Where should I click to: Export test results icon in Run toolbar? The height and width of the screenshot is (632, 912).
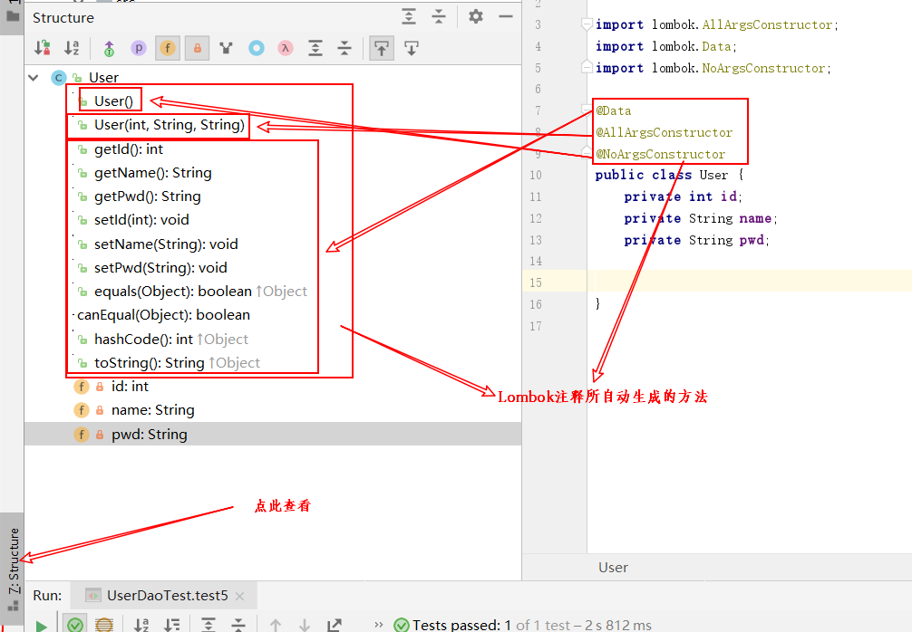335,625
